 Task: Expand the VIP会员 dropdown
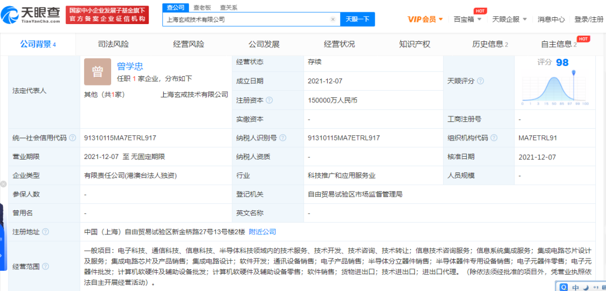click(426, 19)
